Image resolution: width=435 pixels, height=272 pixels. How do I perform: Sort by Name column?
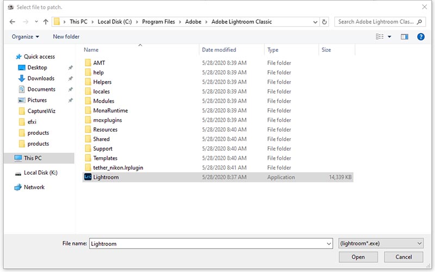tap(91, 50)
